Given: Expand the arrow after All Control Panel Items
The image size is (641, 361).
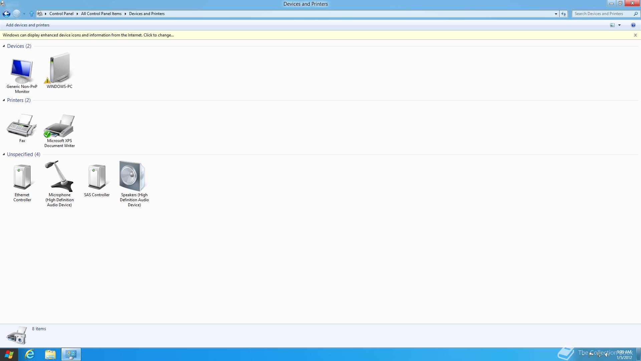Looking at the screenshot, I should [126, 14].
